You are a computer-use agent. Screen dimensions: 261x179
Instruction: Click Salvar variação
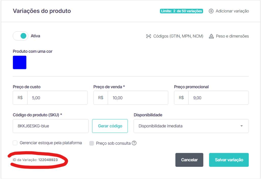point(229,160)
